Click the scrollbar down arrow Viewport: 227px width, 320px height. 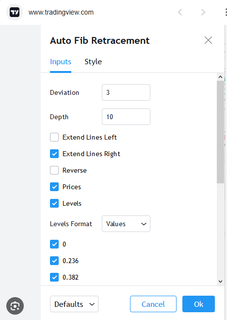tap(220, 282)
